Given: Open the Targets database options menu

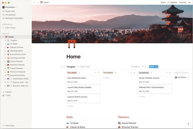Looking at the screenshot, I should point(146,67).
